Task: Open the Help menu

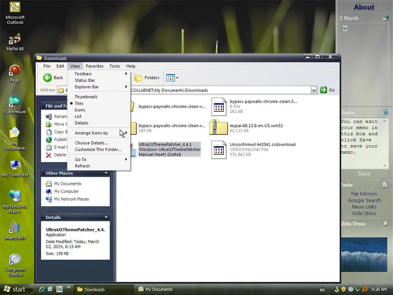Action: click(130, 66)
